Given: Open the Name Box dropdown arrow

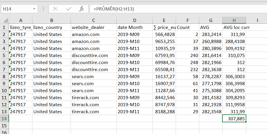Looking at the screenshot, I should 35,9.
